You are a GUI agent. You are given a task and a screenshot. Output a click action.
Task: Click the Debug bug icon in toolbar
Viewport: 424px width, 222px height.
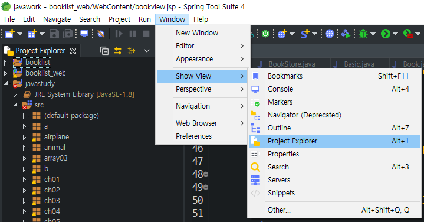[x=363, y=34]
